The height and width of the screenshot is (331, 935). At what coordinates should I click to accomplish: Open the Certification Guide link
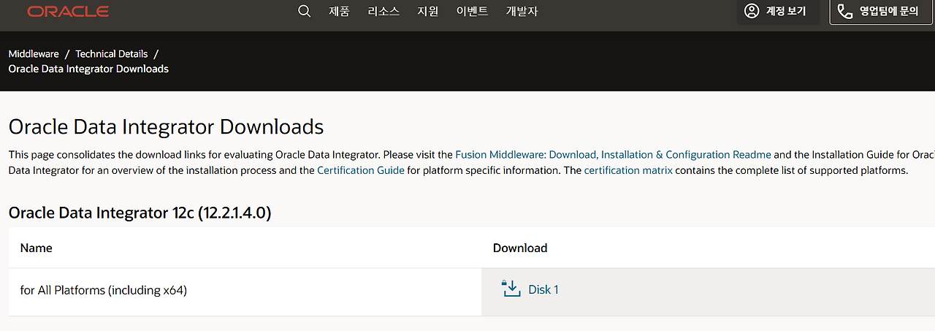(x=361, y=170)
